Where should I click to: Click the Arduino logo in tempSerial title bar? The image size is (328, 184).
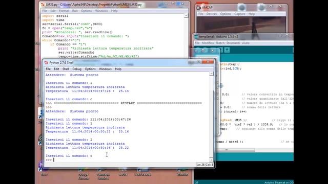pyautogui.click(x=196, y=37)
